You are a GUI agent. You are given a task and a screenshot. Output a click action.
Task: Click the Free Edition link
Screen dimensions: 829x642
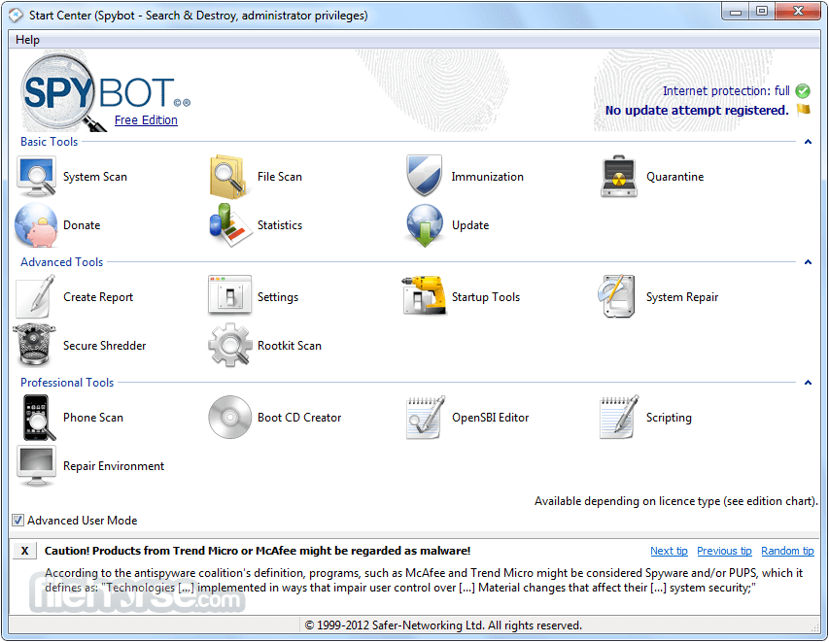[146, 120]
